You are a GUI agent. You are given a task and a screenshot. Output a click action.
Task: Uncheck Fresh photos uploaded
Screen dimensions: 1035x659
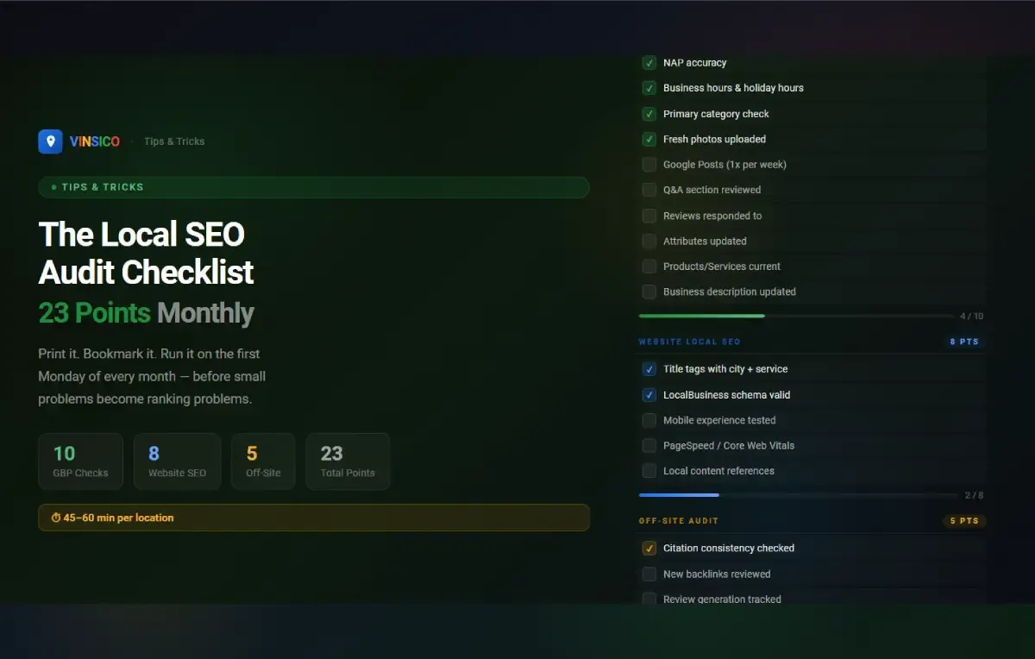(649, 139)
